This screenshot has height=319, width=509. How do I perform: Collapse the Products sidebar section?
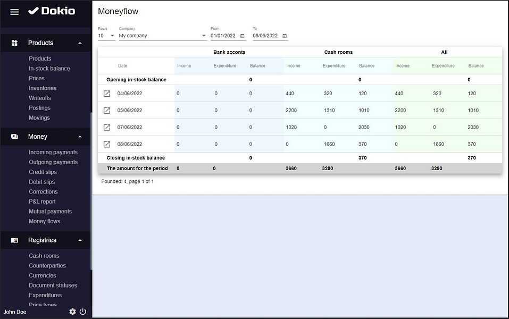point(80,43)
